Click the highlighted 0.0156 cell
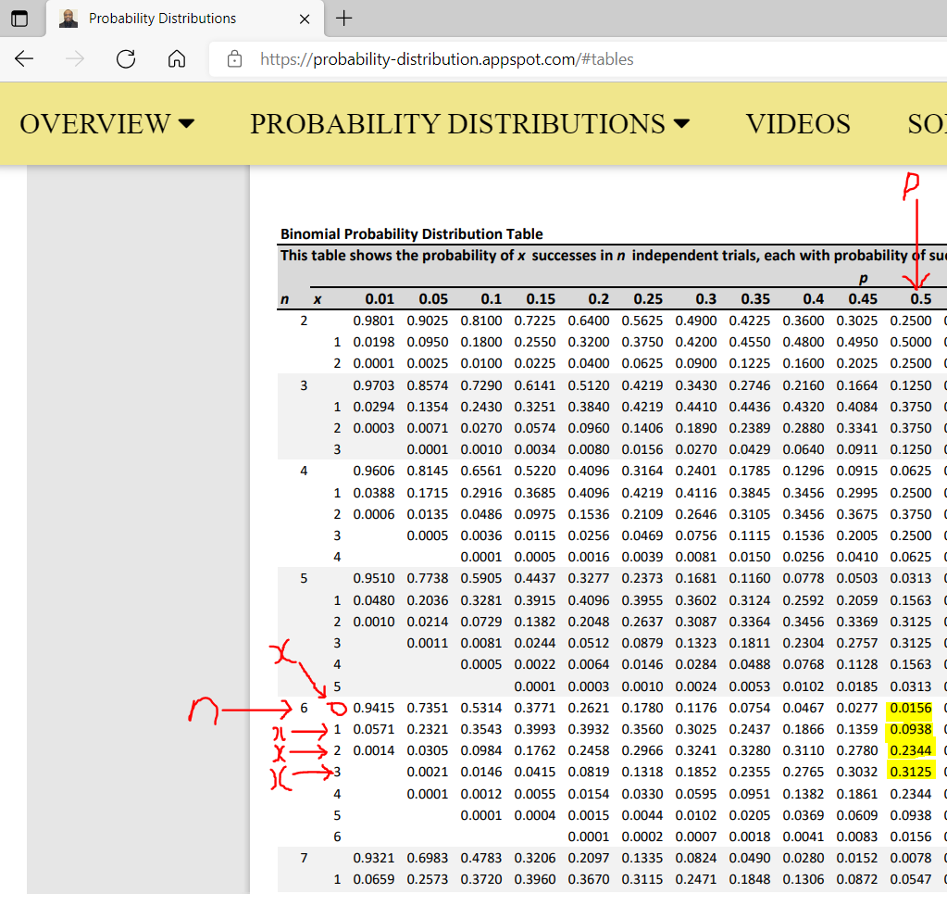The height and width of the screenshot is (906, 947). (x=911, y=709)
